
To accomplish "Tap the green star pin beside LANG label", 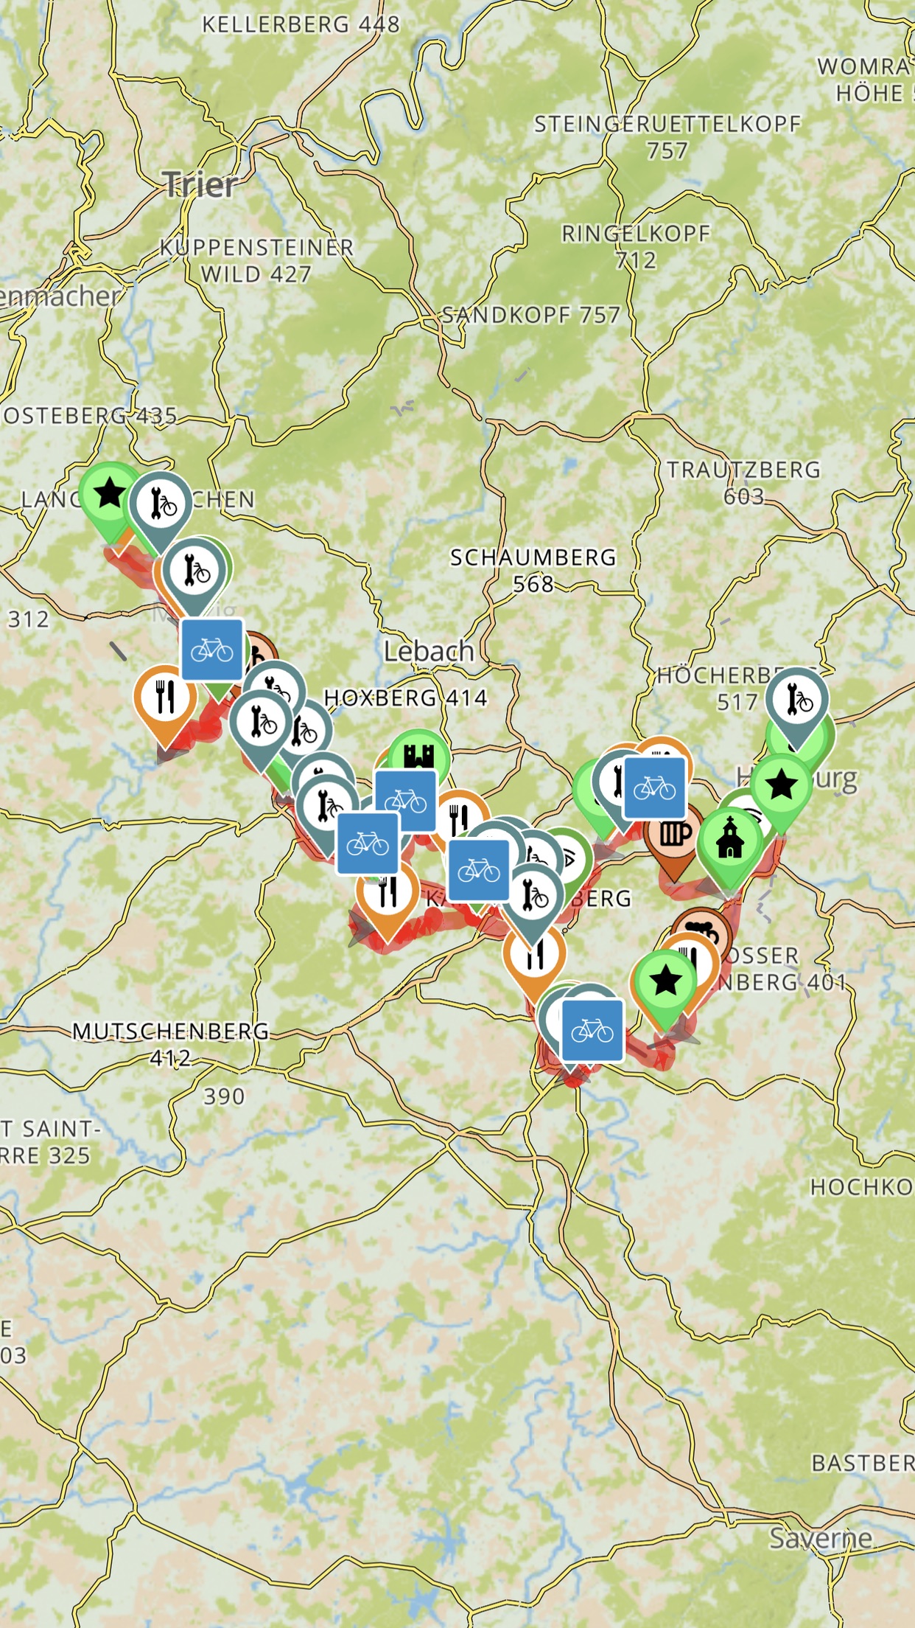I will click(110, 494).
